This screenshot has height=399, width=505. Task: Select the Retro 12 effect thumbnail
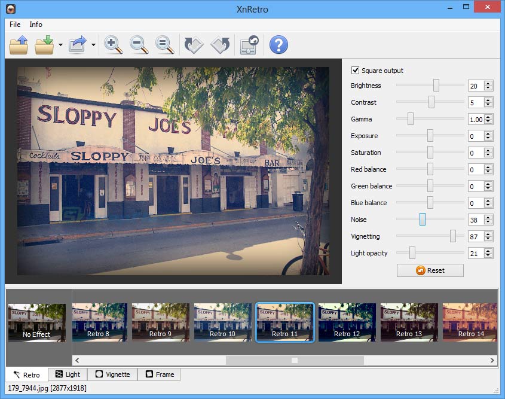tap(347, 322)
